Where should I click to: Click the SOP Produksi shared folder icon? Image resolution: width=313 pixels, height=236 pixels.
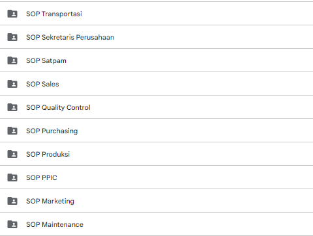click(x=12, y=154)
